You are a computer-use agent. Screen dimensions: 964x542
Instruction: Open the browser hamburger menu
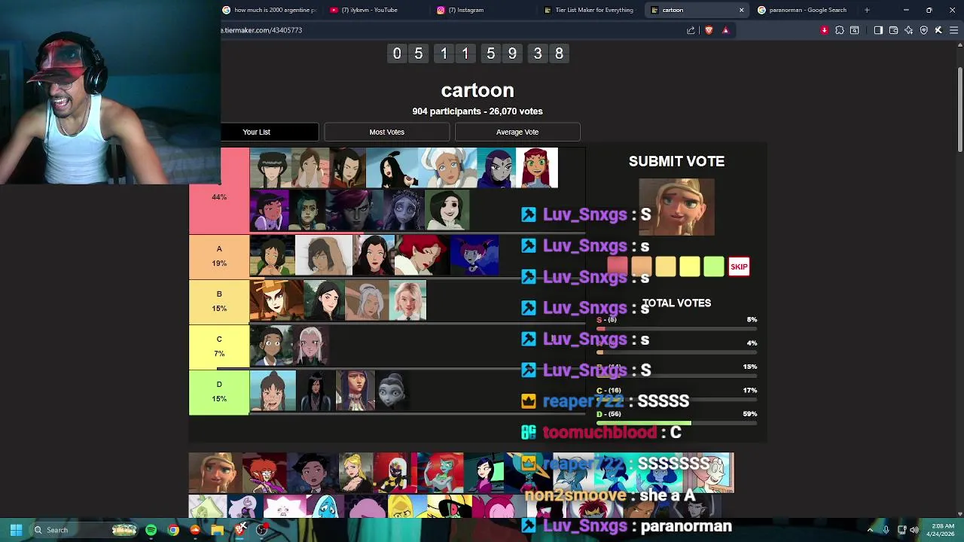tap(953, 30)
